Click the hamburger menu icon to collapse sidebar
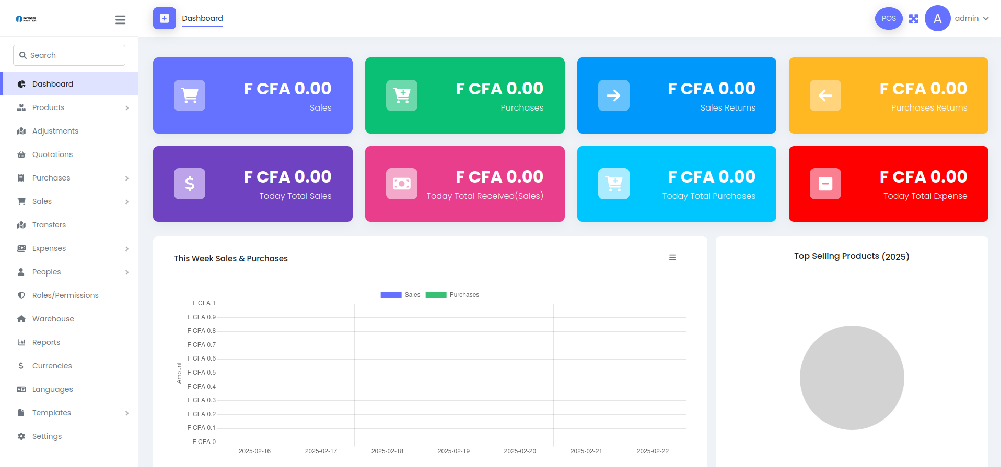This screenshot has height=467, width=1001. [120, 20]
